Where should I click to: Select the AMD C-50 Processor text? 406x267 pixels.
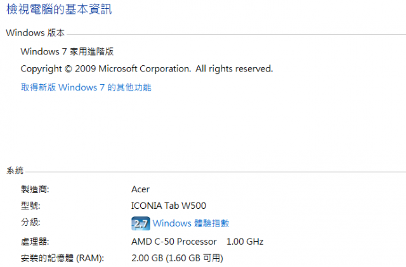tap(174, 242)
